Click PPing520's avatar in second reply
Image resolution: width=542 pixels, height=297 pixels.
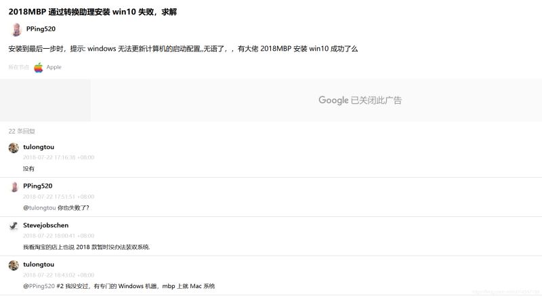click(14, 186)
